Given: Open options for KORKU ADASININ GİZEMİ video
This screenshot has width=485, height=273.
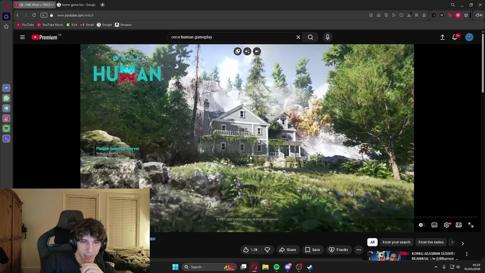Looking at the screenshot, I should pos(467,254).
